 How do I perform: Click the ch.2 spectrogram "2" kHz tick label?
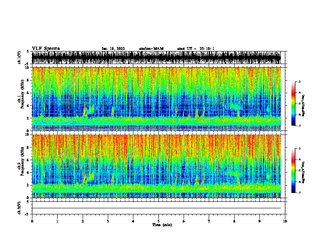[28, 185]
